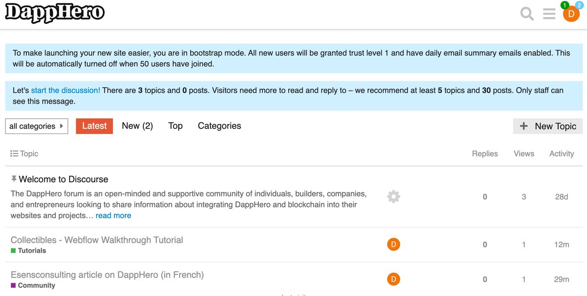587x296 pixels.
Task: Click the replies count on Welcome to Discourse row
Action: point(485,197)
